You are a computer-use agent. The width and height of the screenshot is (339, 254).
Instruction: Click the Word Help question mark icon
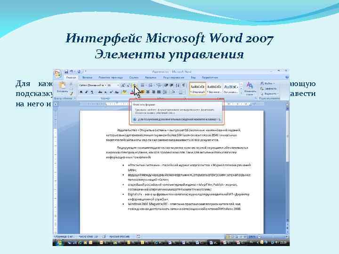(x=287, y=77)
